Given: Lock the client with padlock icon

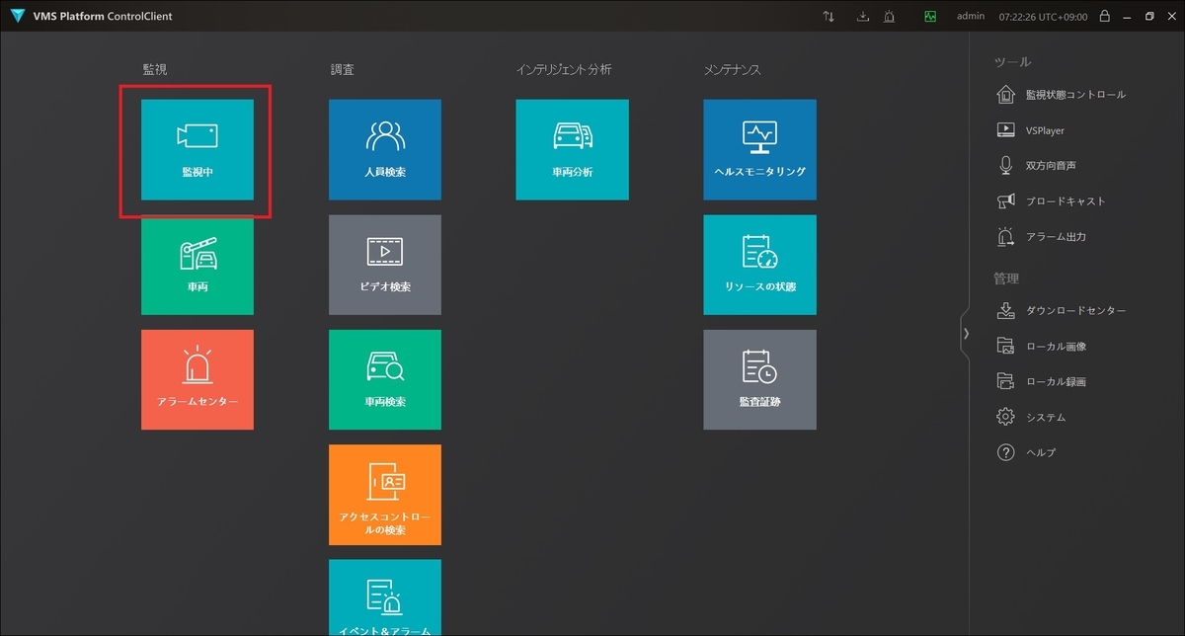Looking at the screenshot, I should (1104, 16).
